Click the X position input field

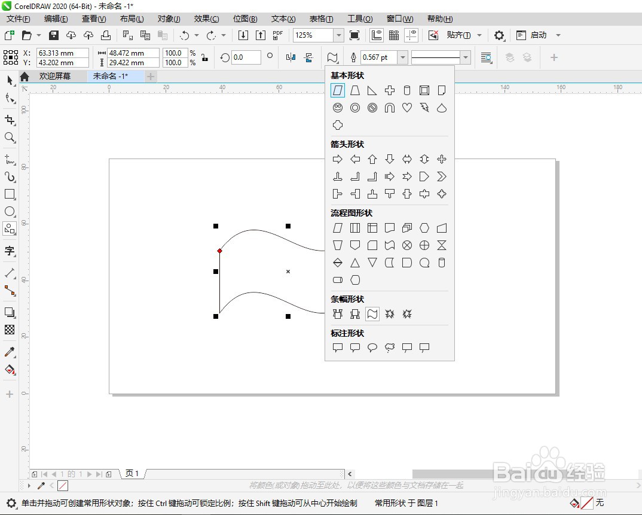tap(63, 53)
